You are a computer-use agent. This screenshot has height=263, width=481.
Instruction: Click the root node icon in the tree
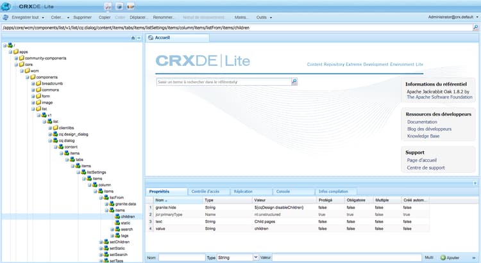[x=10, y=45]
